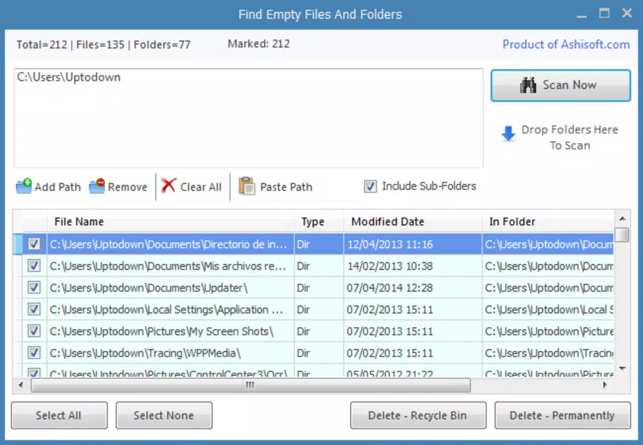Click Delete - Permanently button

pos(562,416)
